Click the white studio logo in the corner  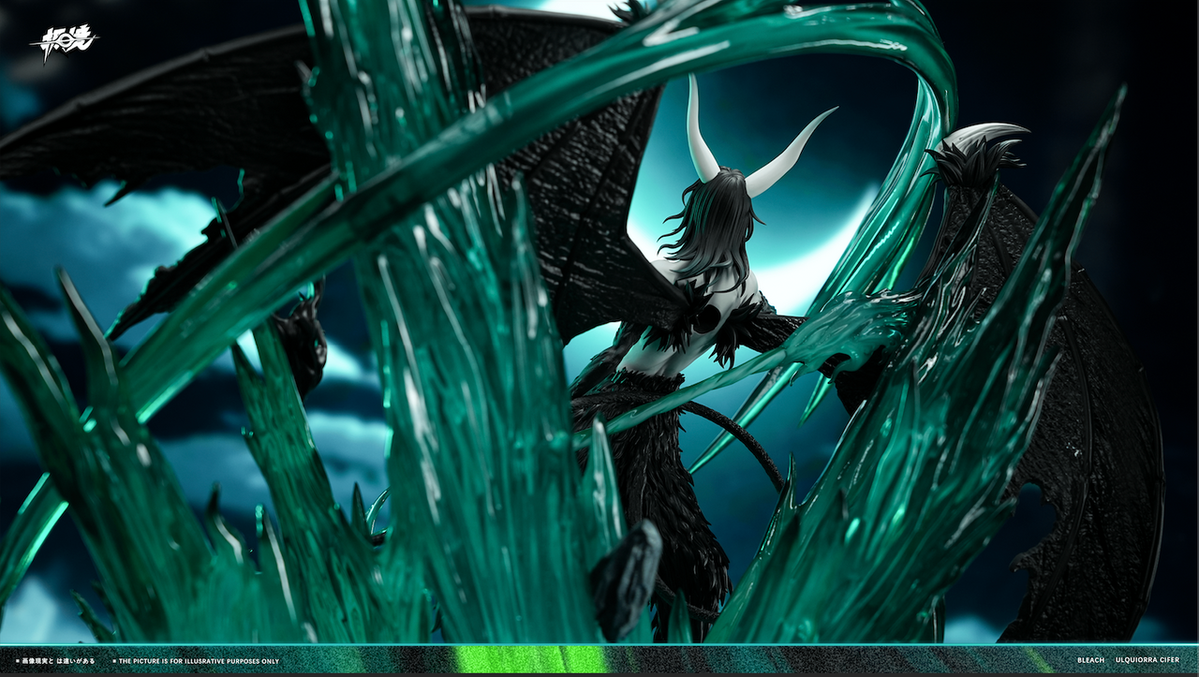point(63,43)
